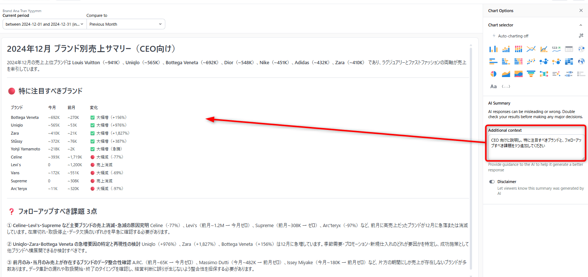Pick the 100% stacked column chart
This screenshot has width=588, height=277.
click(518, 49)
